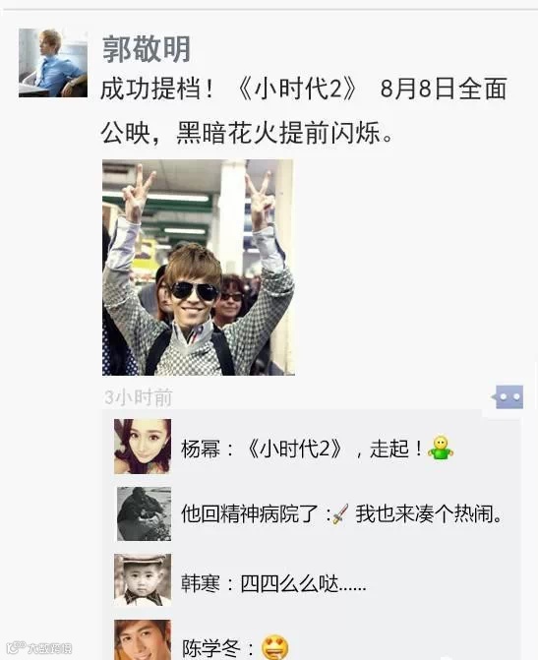Reply to the comment 四四么么哒
Screen dimensions: 538x660
tap(303, 584)
